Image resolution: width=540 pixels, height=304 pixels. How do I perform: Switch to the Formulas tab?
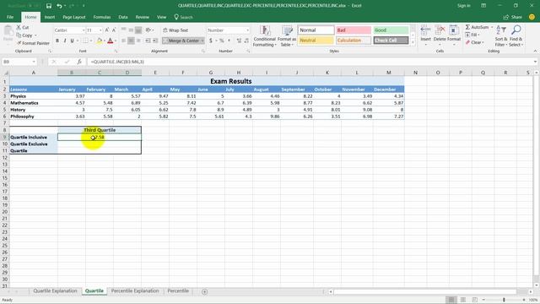[102, 17]
